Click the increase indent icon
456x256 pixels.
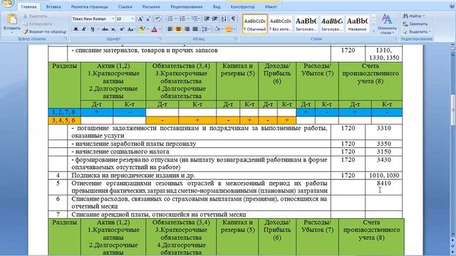point(215,19)
